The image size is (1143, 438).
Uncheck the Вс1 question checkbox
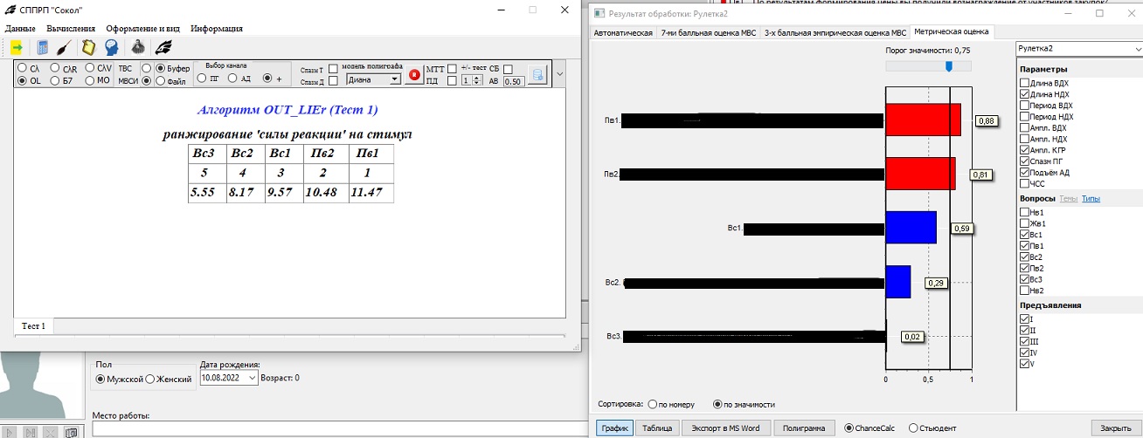click(1024, 235)
